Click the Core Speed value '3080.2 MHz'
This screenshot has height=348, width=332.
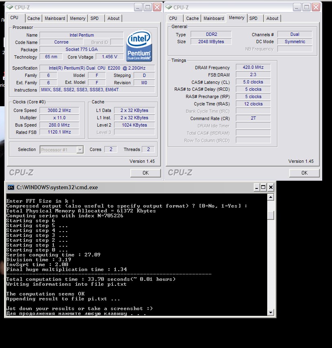(x=59, y=110)
